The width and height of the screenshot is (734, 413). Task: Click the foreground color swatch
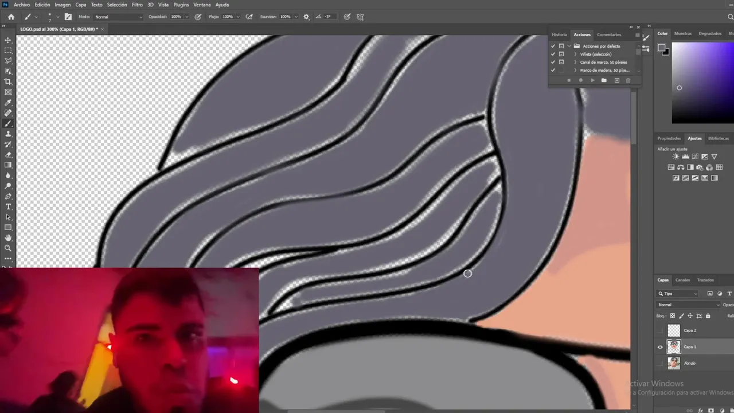[661, 48]
